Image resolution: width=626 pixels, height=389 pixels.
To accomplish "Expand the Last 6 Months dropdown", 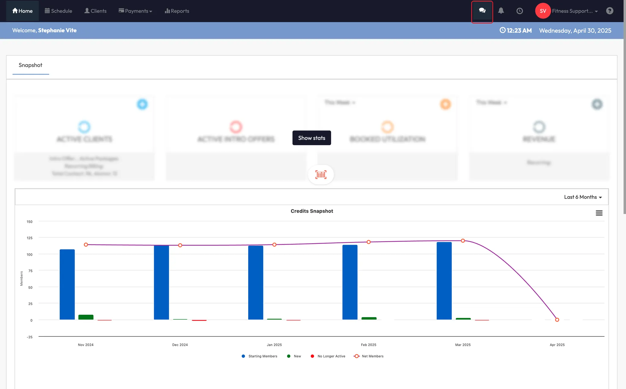I will pyautogui.click(x=583, y=197).
